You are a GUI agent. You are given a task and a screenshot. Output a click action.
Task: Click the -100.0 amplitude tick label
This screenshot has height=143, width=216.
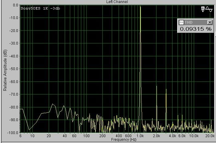click(13, 133)
